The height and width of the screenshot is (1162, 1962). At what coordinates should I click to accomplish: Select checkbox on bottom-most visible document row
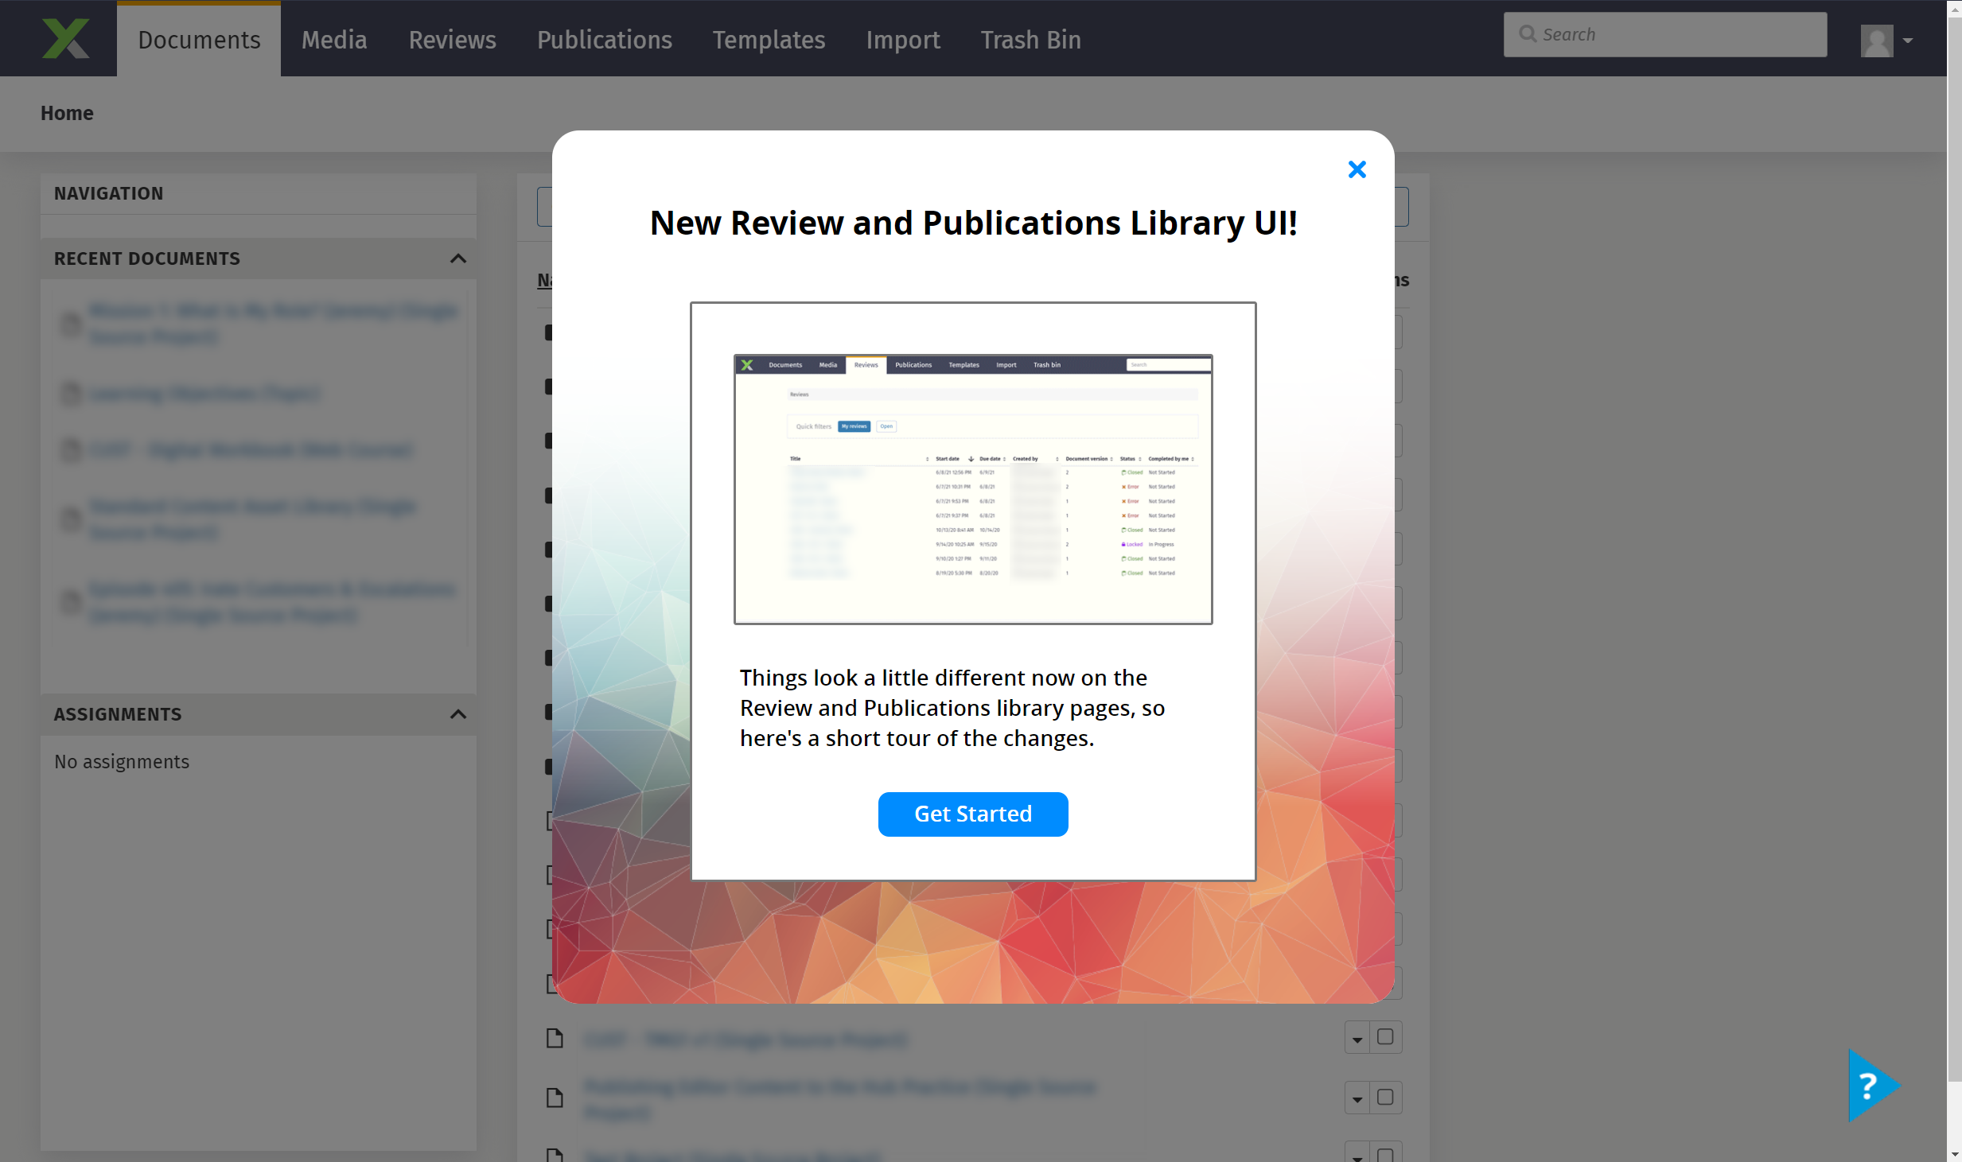point(1385,1154)
